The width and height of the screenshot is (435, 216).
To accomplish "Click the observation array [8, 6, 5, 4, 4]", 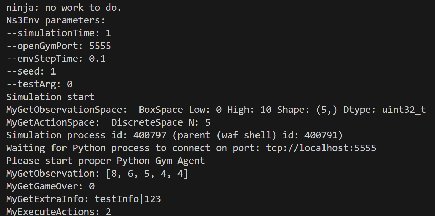I will [x=147, y=174].
